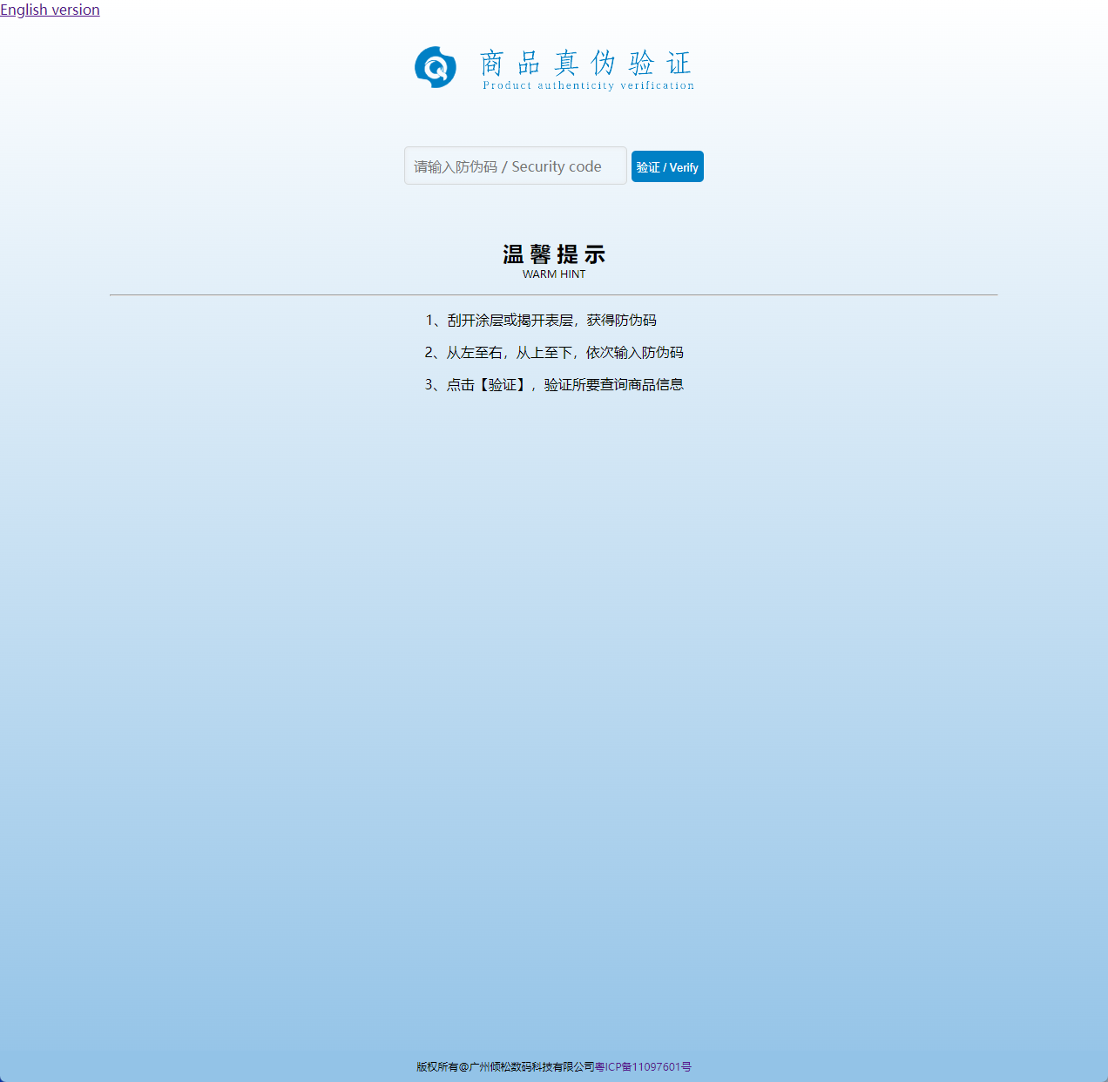This screenshot has width=1108, height=1082.
Task: Focus the Security code input field
Action: 515,166
